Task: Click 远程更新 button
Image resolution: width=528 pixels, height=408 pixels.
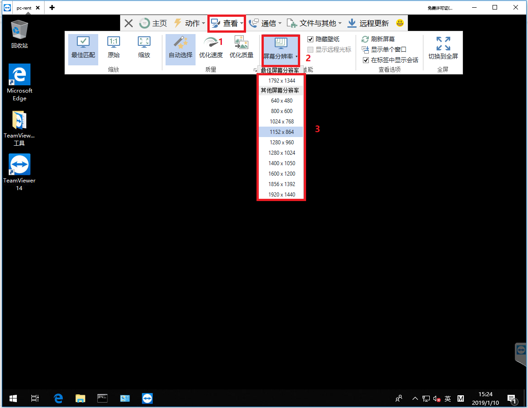Action: coord(368,23)
